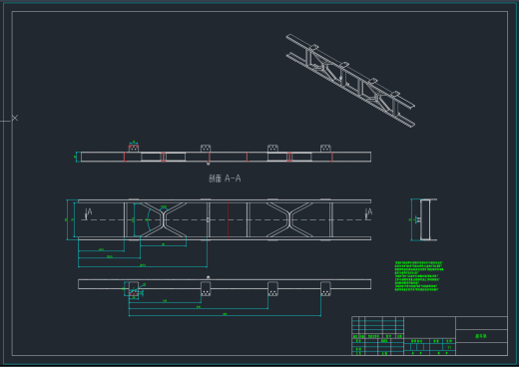
Task: Click the crosshair cursor marker at the left border
Action: point(15,118)
